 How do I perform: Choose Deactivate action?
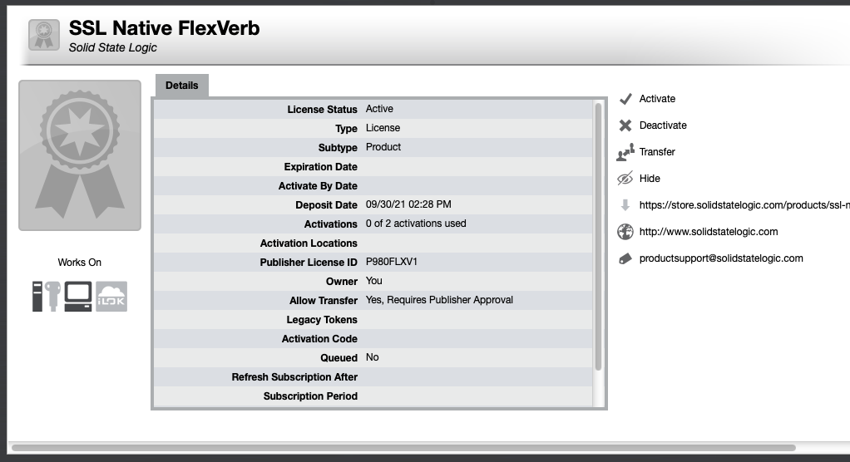point(663,125)
